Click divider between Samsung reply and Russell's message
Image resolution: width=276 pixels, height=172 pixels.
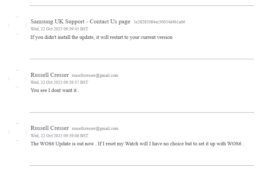pyautogui.click(x=142, y=59)
